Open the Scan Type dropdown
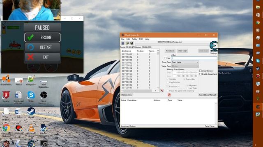 185,62
